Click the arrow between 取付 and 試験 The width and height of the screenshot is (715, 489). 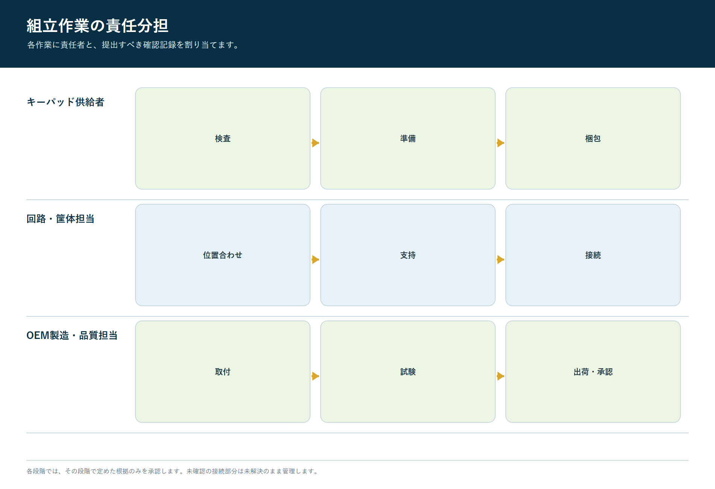[315, 376]
